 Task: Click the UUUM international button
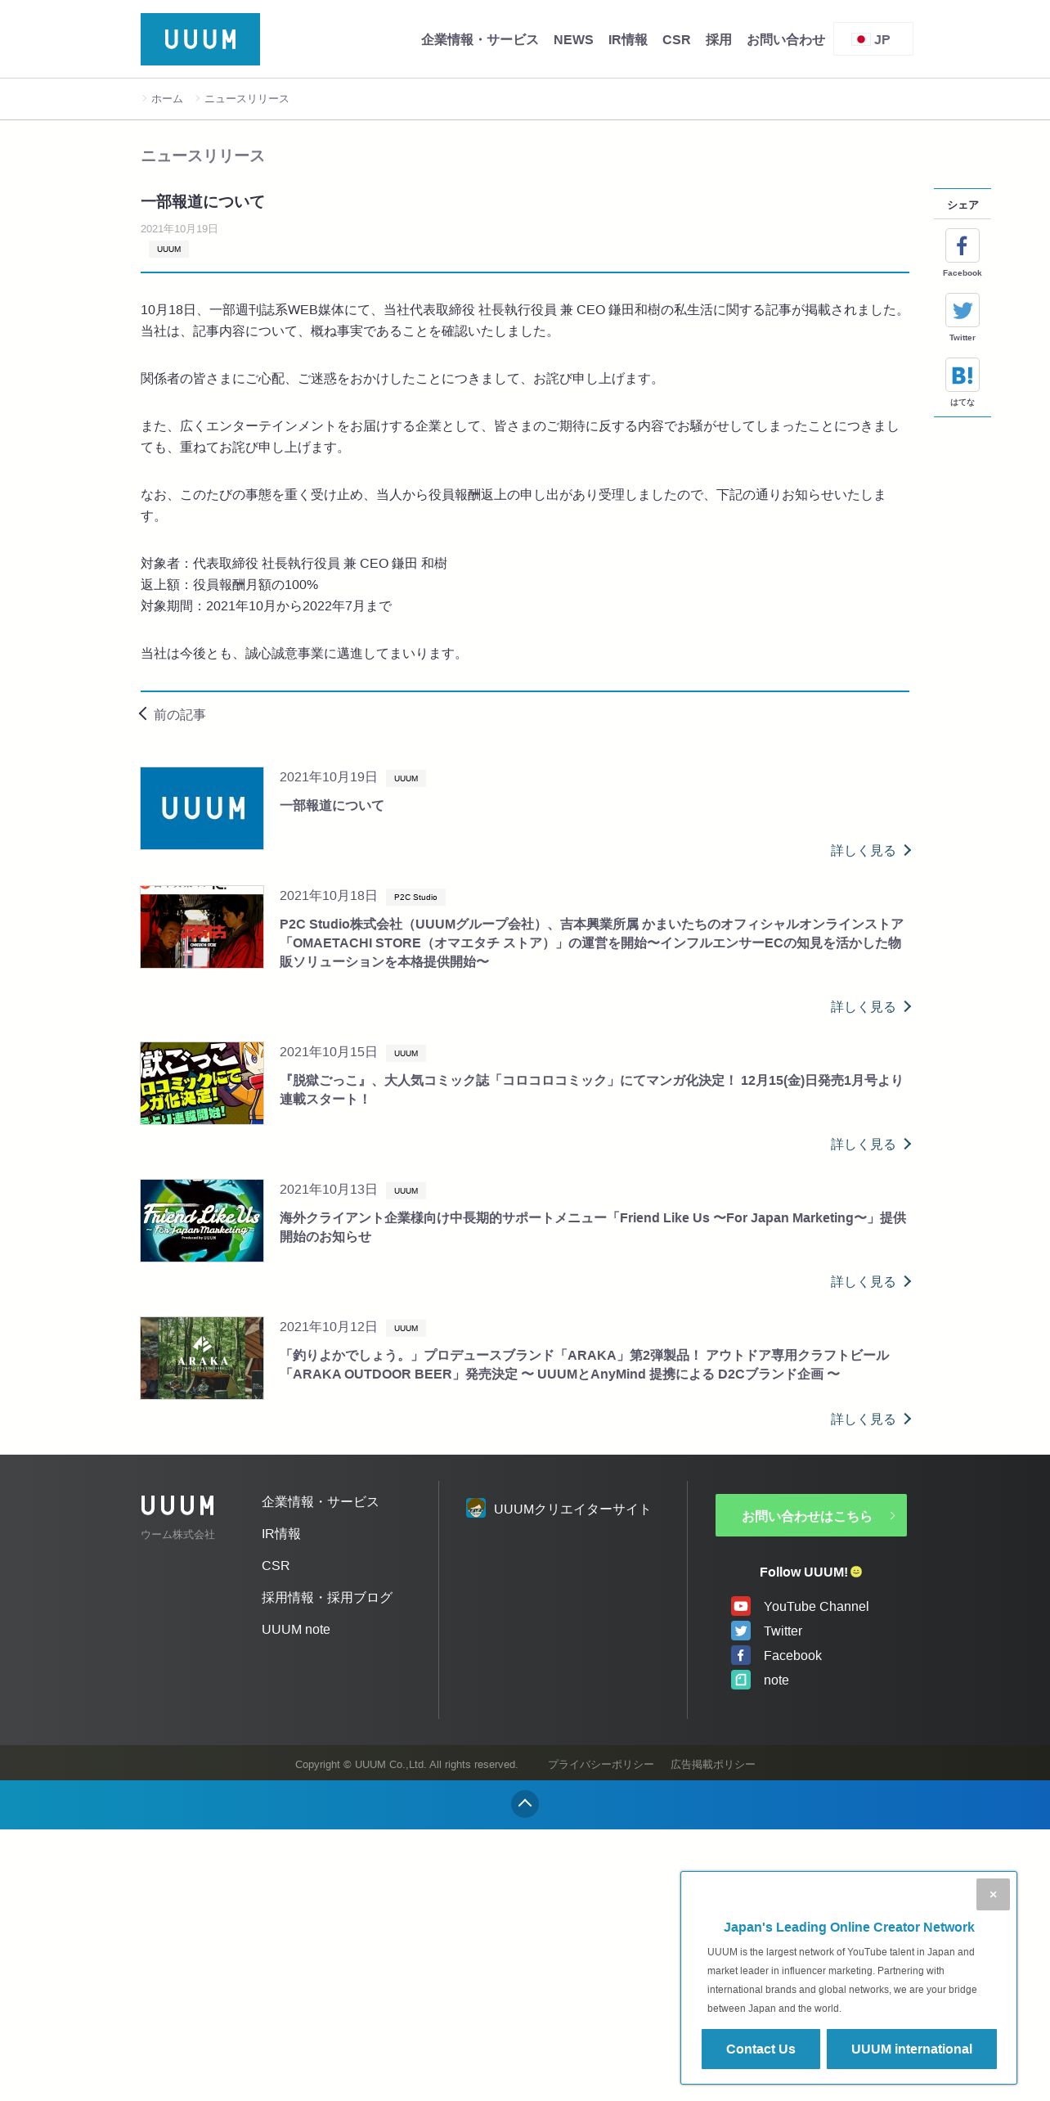point(912,2049)
